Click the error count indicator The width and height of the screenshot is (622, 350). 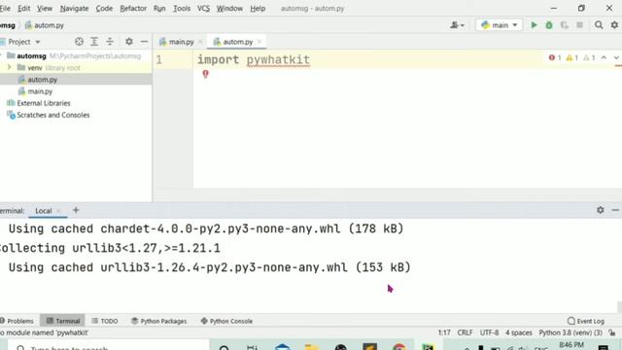[x=555, y=58]
